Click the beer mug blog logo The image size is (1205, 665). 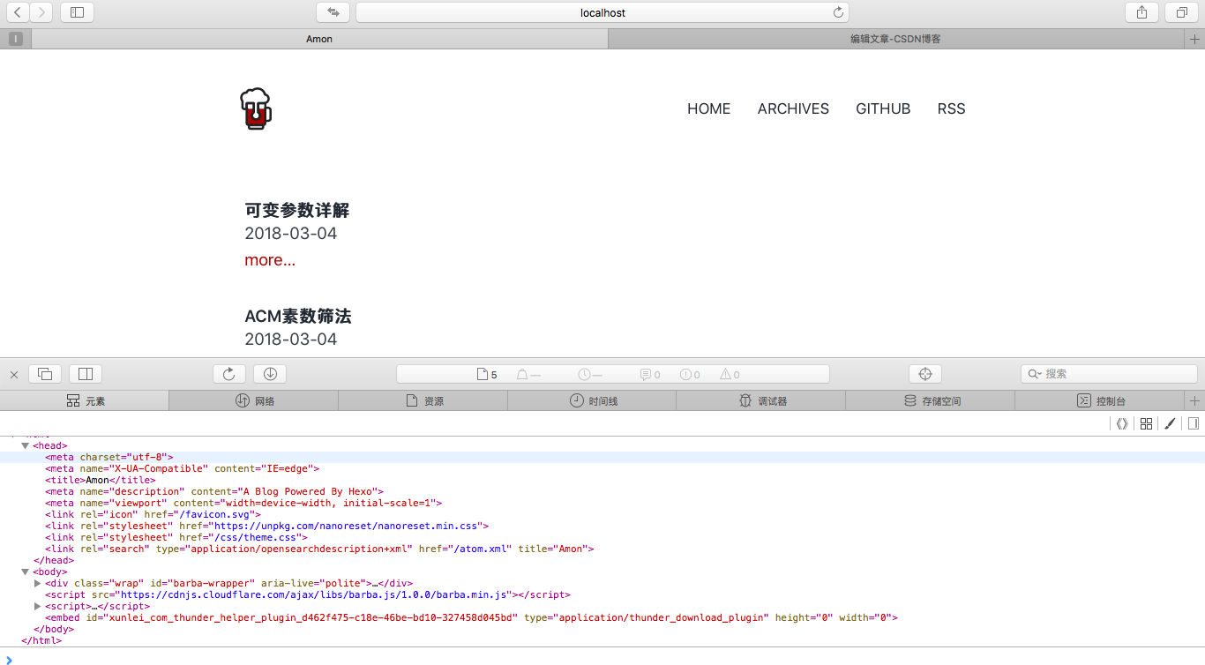point(256,109)
